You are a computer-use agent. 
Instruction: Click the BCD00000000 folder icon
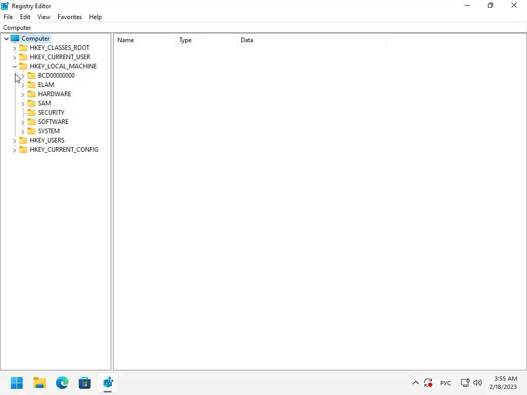pyautogui.click(x=31, y=75)
